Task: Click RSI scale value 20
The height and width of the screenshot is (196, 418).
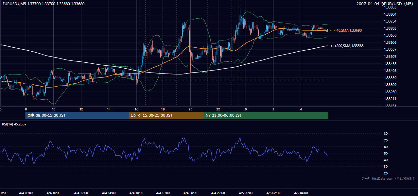Action: (386, 173)
